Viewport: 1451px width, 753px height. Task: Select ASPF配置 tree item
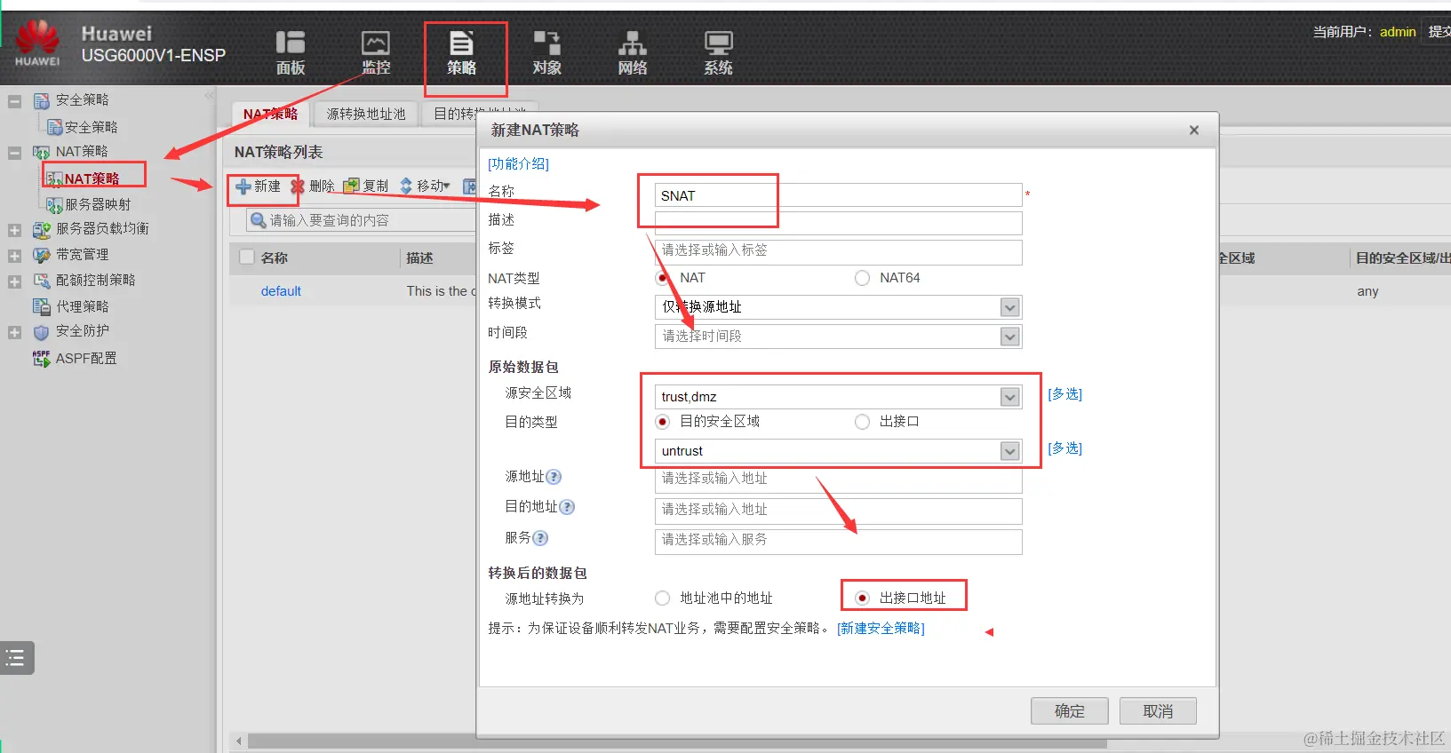pyautogui.click(x=86, y=358)
